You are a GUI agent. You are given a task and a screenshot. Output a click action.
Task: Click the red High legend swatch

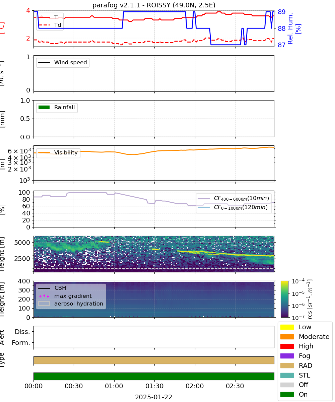click(x=287, y=346)
